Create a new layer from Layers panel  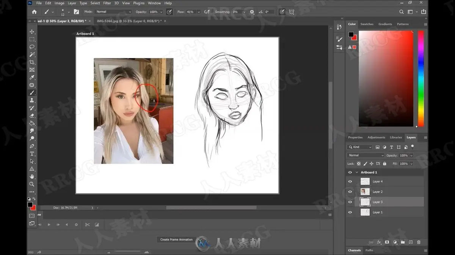[x=411, y=242]
